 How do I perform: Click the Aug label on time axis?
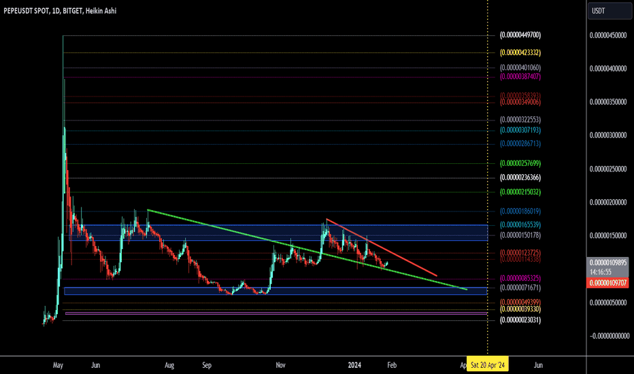pyautogui.click(x=169, y=365)
